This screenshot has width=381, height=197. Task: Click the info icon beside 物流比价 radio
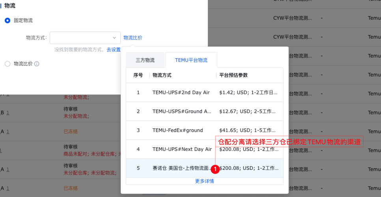tap(37, 64)
